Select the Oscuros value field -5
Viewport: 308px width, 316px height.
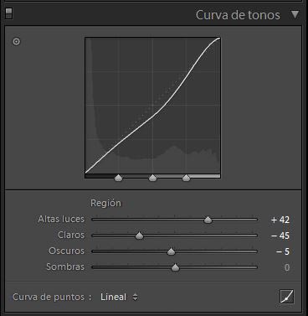(283, 251)
